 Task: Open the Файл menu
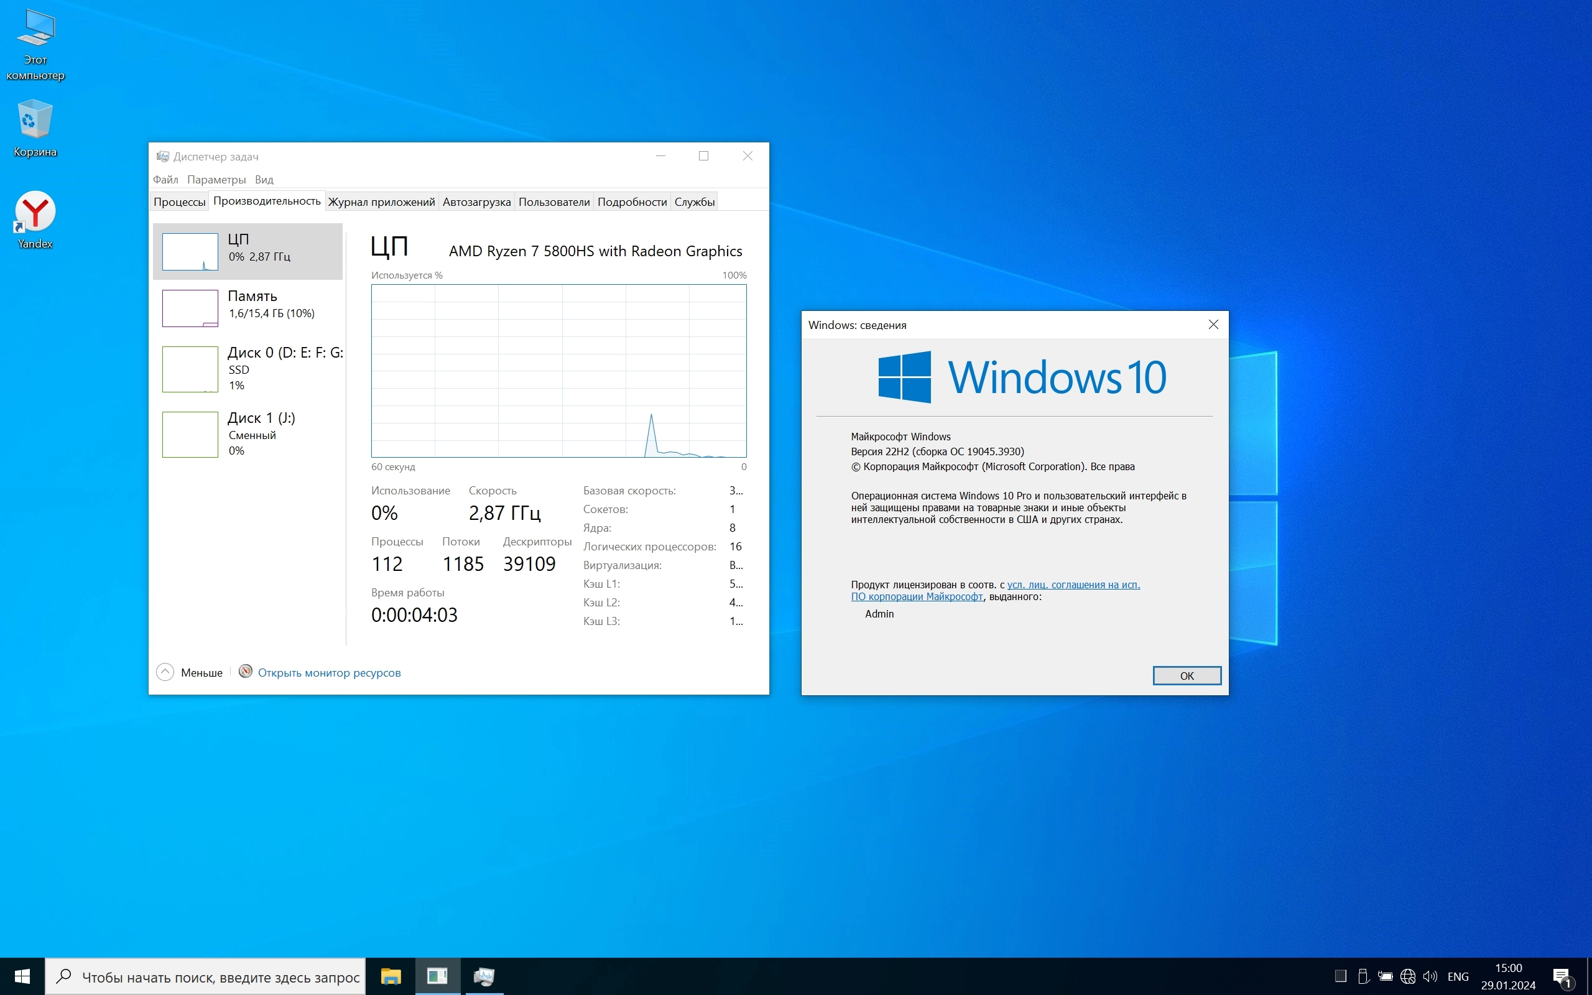pyautogui.click(x=165, y=180)
